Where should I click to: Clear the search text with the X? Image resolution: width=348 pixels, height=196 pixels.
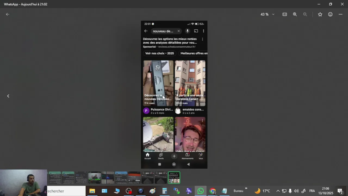coord(179,31)
